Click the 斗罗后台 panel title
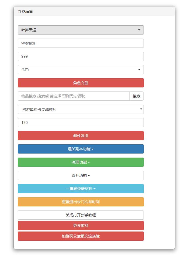The height and width of the screenshot is (255, 192). click(25, 11)
